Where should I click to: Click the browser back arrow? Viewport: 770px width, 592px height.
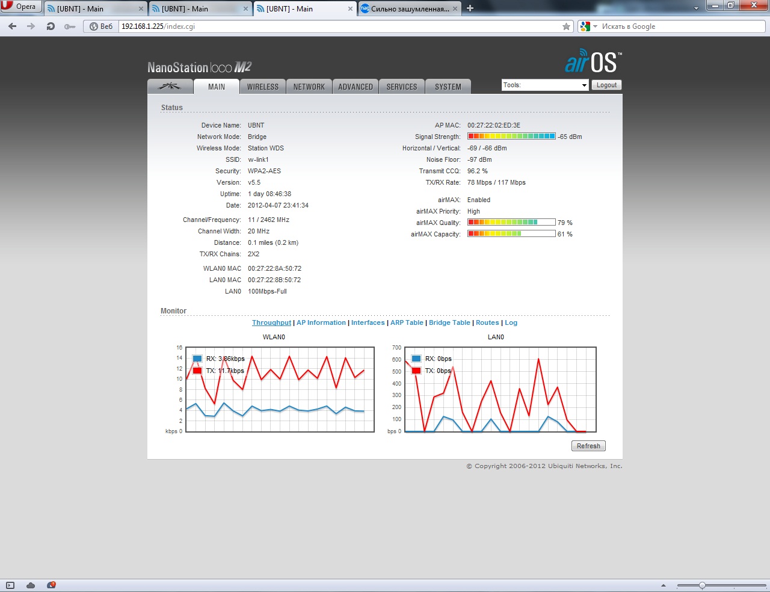pyautogui.click(x=13, y=26)
